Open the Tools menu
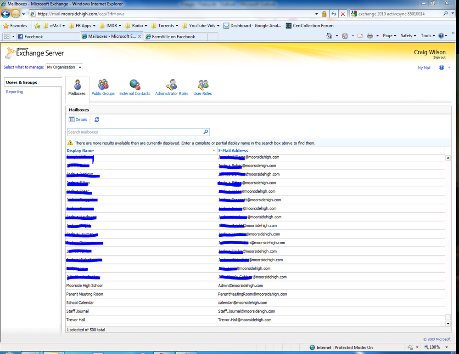The image size is (459, 354). pyautogui.click(x=428, y=36)
